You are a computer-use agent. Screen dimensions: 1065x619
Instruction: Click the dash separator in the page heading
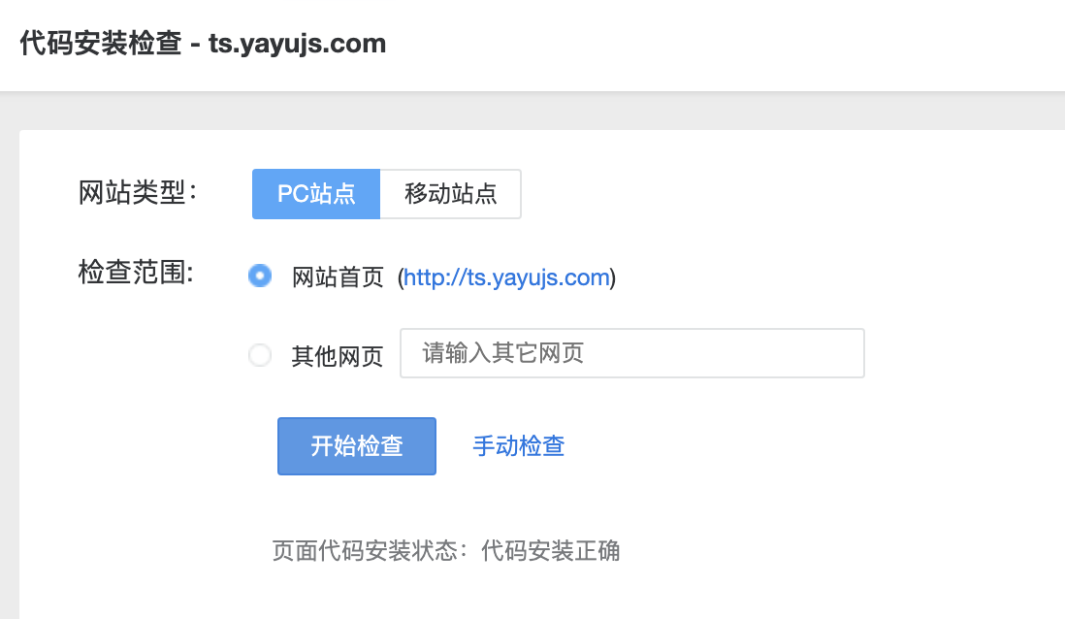[x=195, y=45]
